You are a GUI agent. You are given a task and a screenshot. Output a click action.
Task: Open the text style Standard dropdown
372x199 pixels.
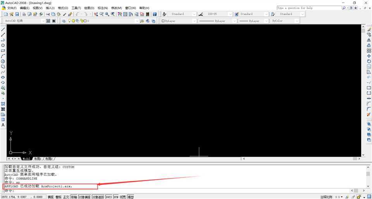click(x=194, y=14)
